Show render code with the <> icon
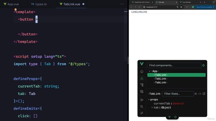This screenshot has height=121, width=216. [x=200, y=94]
